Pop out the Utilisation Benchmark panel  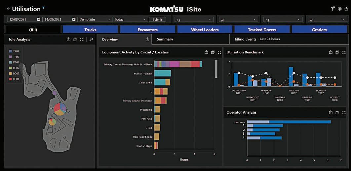tap(337, 52)
